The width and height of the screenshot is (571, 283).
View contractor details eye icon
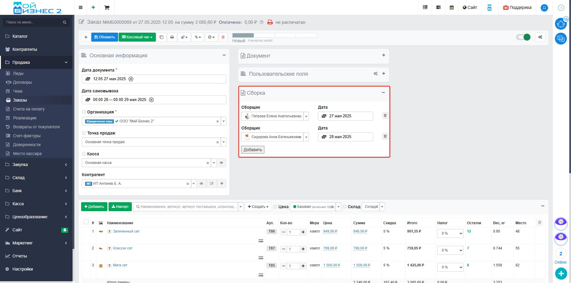pos(201,184)
